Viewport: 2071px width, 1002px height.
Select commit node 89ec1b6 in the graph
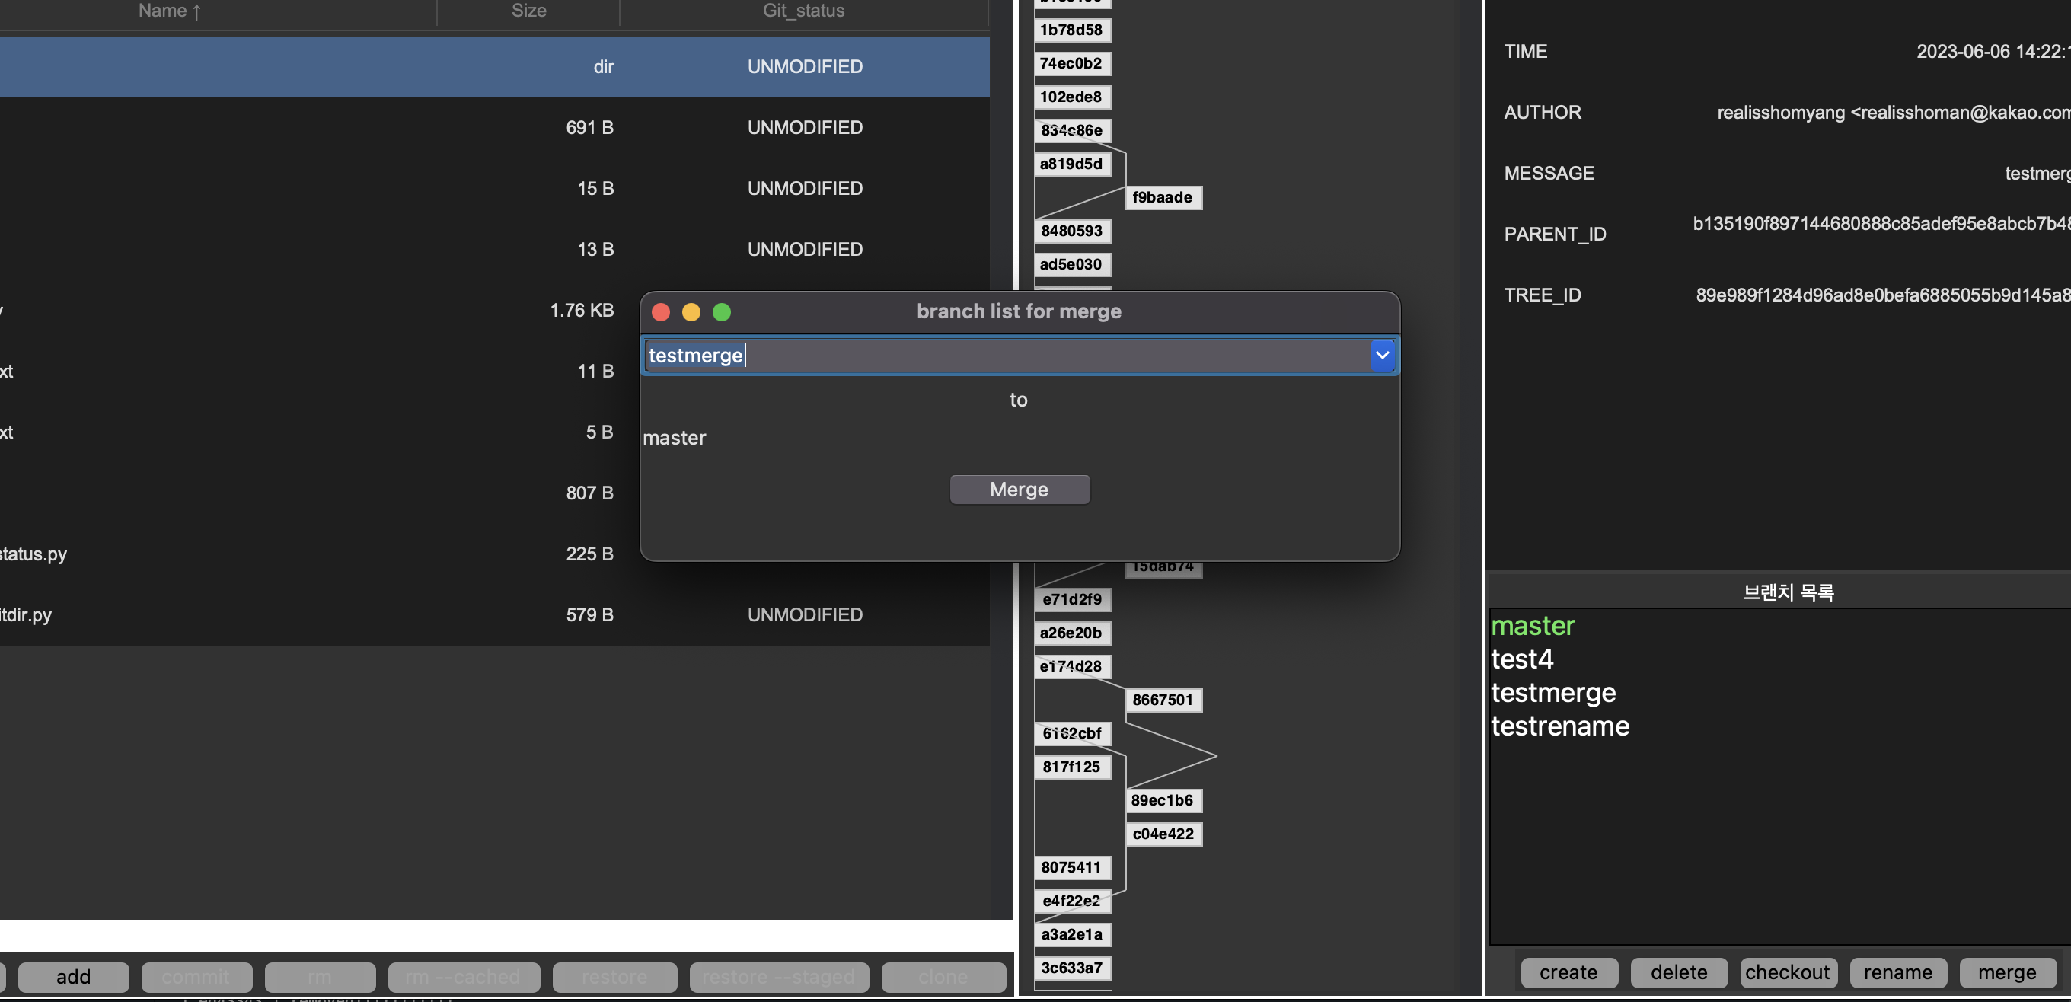(1162, 799)
